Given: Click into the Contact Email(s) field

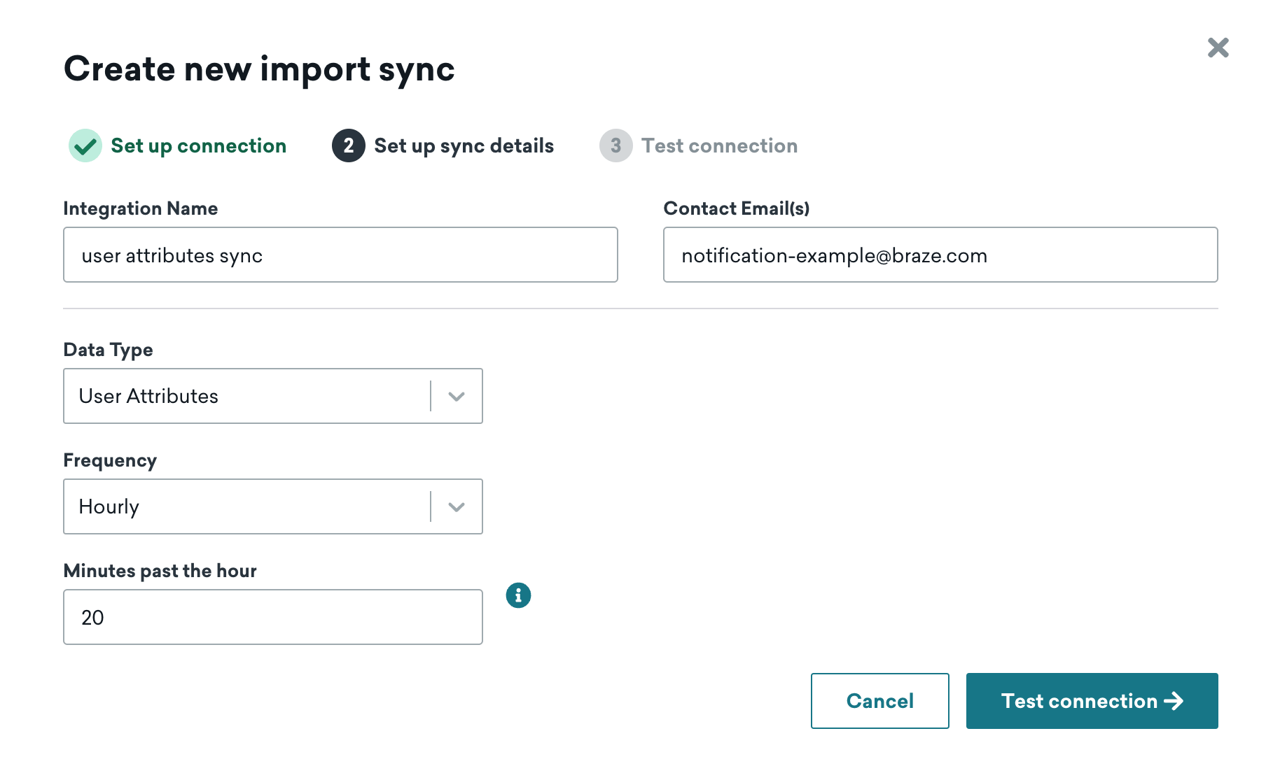Looking at the screenshot, I should pos(940,255).
